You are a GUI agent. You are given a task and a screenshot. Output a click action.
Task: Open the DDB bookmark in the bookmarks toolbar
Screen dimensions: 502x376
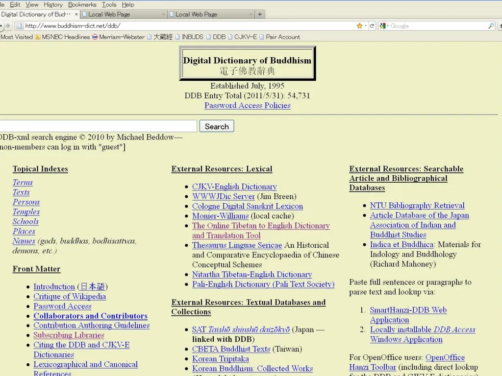pos(216,37)
